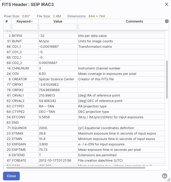Select the CRVAL1 keyword row
The height and width of the screenshot is (182, 171).
coord(81,95)
